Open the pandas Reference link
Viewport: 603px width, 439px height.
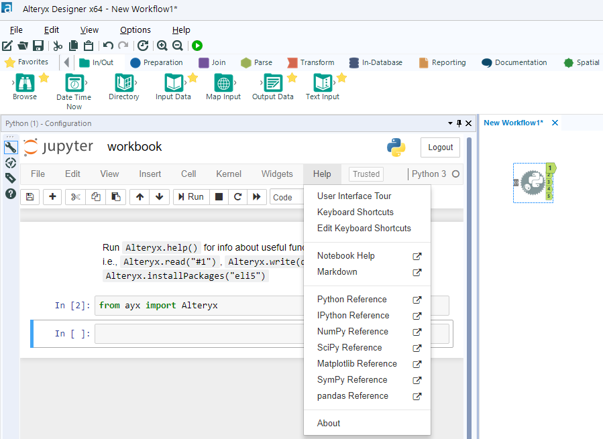(x=353, y=395)
